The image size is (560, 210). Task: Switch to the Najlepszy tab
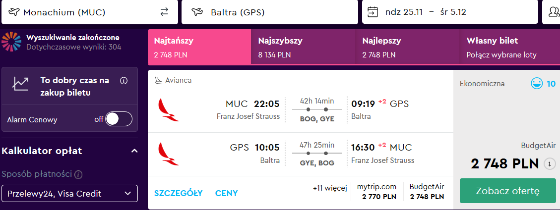pos(408,48)
